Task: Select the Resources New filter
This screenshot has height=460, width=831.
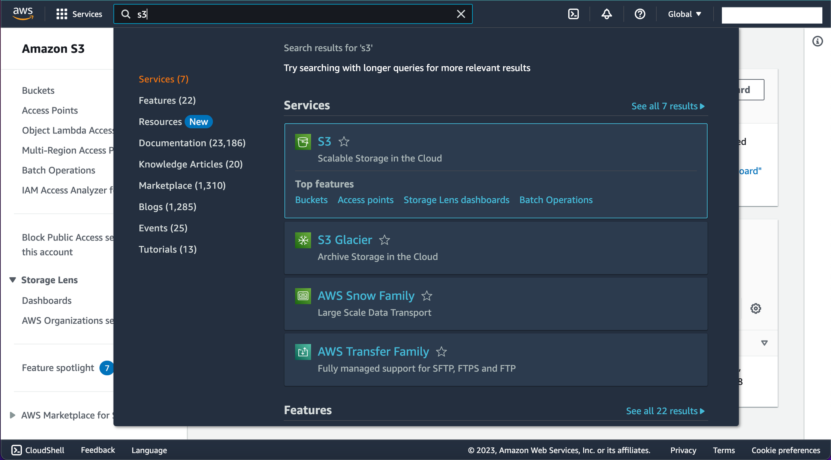Action: coord(175,122)
